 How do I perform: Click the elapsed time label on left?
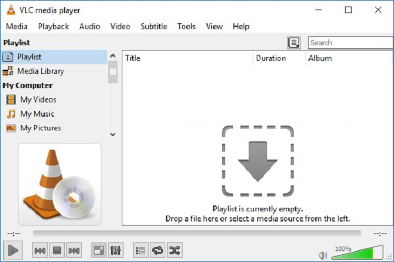coord(14,233)
